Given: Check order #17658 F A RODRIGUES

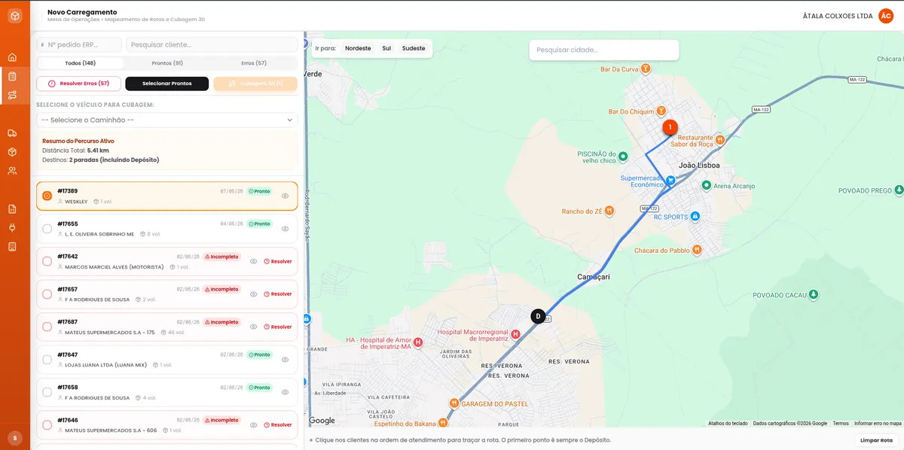Looking at the screenshot, I should 47,392.
